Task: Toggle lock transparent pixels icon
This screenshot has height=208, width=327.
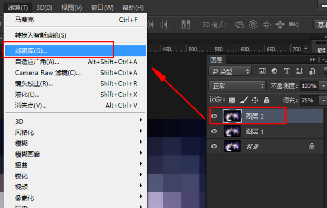Action: click(x=232, y=100)
